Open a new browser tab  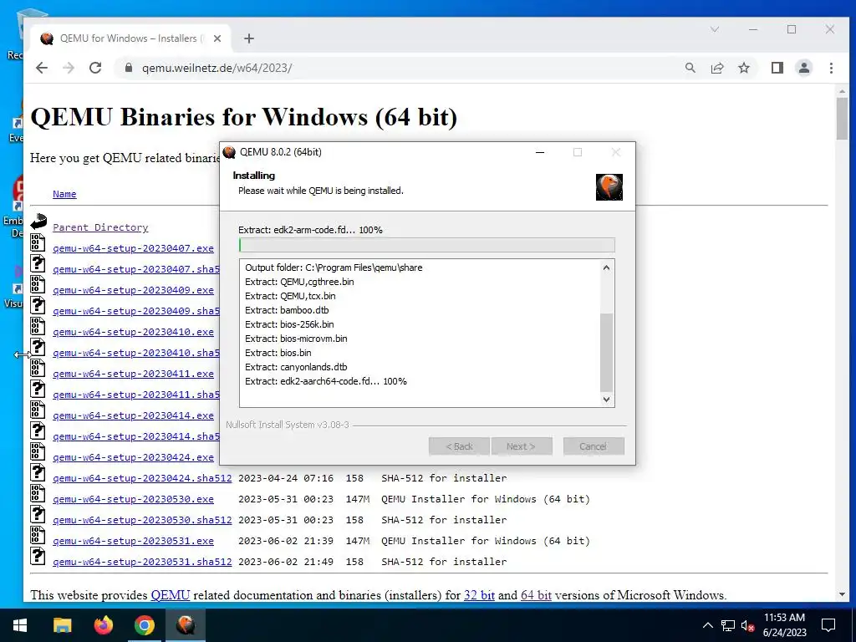(249, 38)
